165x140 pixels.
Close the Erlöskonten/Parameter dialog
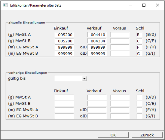157,5
